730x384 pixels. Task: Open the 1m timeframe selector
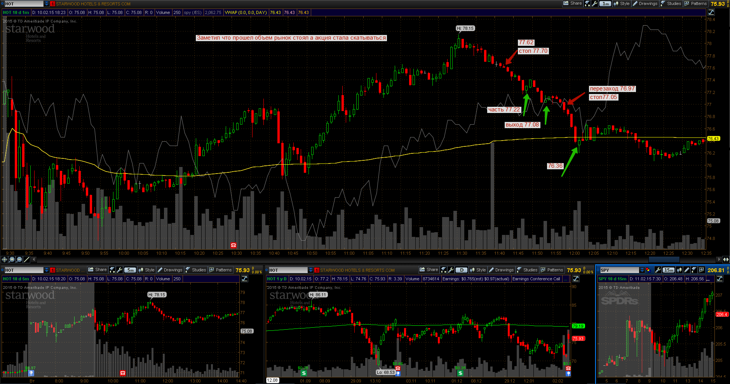click(x=605, y=3)
